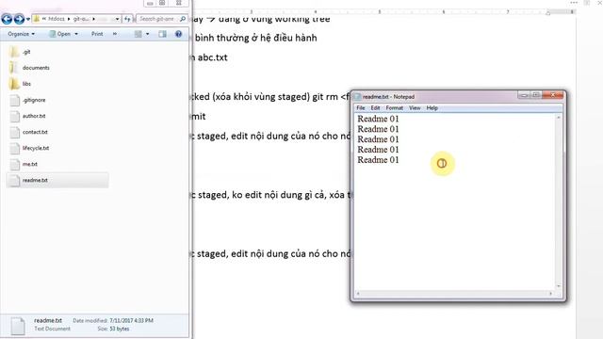
Task: Close the Notepad window
Action: [553, 95]
